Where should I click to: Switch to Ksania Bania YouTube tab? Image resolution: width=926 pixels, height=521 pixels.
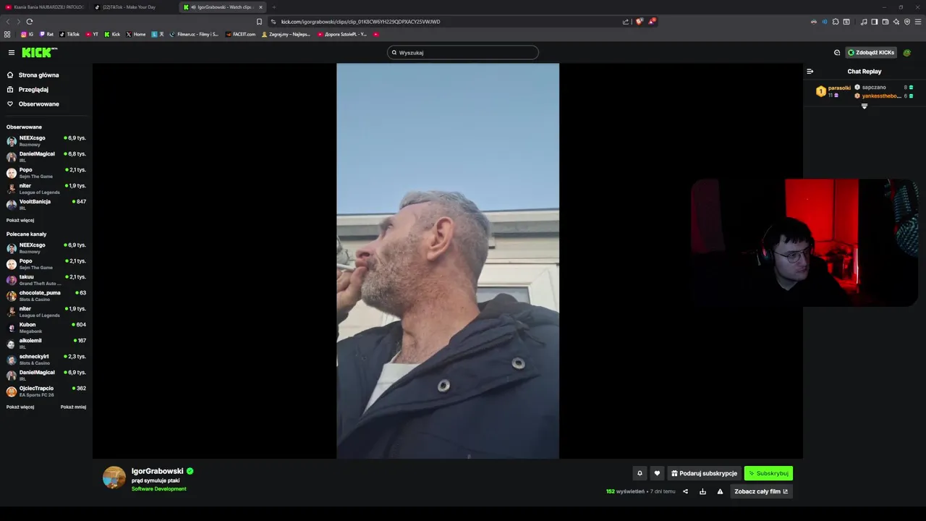tap(45, 7)
